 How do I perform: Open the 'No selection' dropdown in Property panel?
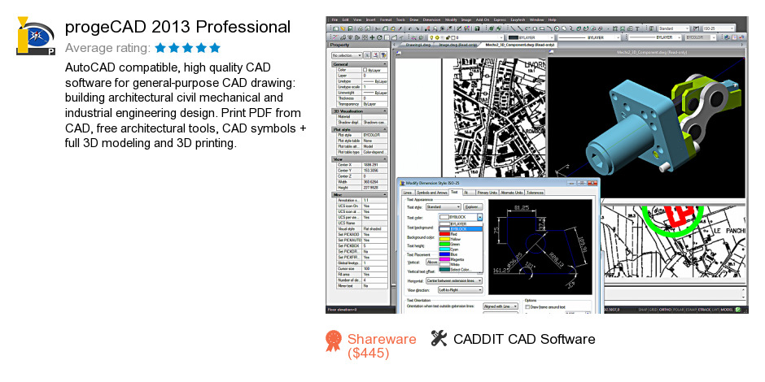347,55
